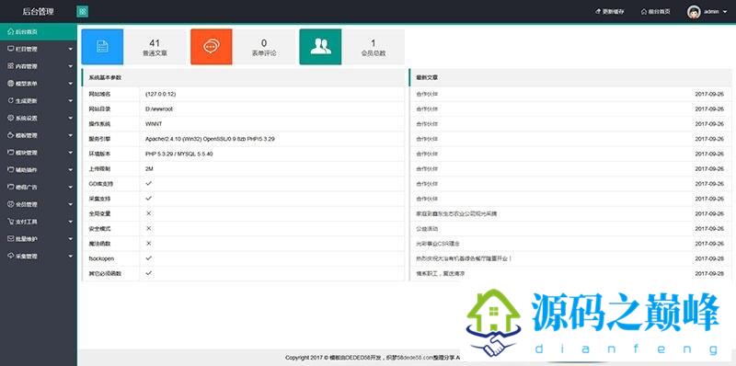Image resolution: width=736 pixels, height=366 pixels.
Task: Click the Copyright 2017 footer text
Action: 373,358
